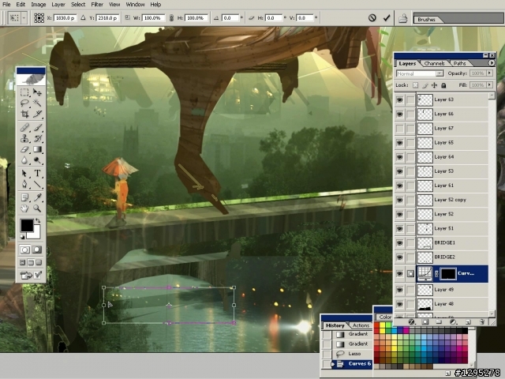Viewport: 505px width, 379px height.
Task: Open the File menu
Action: (x=6, y=5)
